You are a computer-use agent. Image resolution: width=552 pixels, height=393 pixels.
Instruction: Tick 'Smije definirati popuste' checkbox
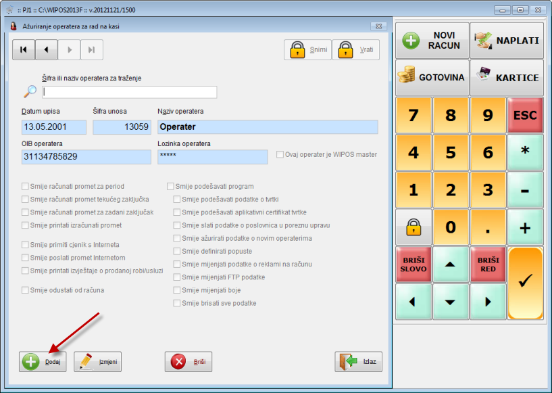point(178,252)
